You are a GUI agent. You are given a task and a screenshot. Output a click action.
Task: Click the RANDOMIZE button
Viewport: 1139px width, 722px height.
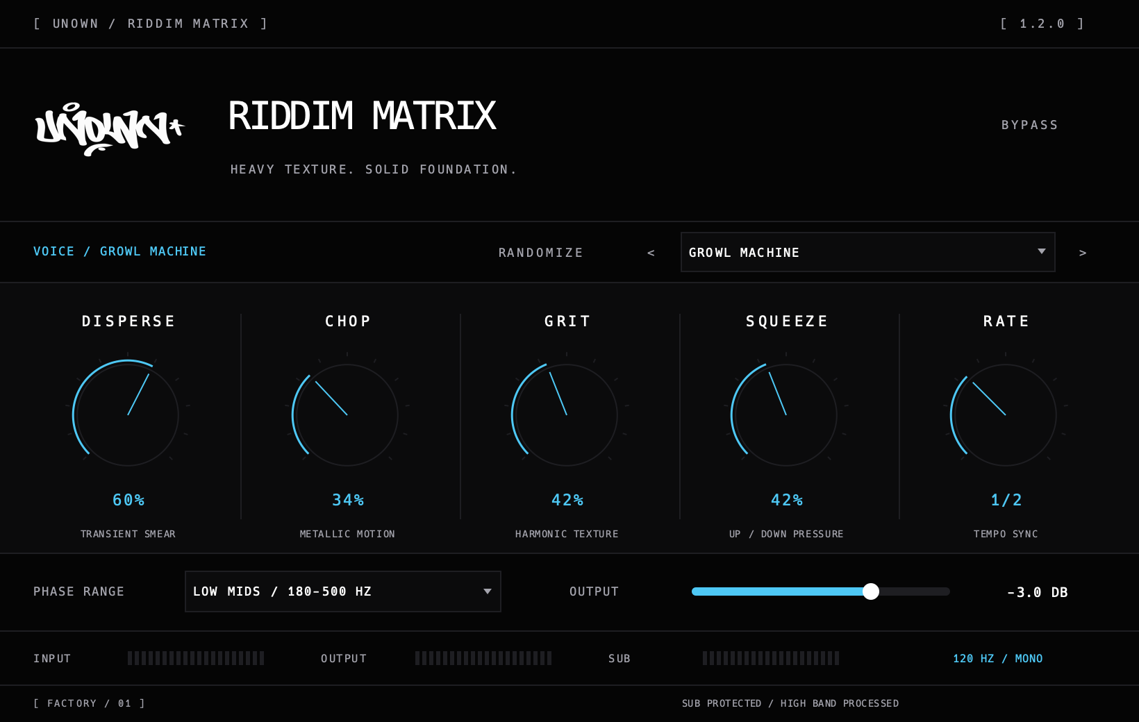coord(541,253)
